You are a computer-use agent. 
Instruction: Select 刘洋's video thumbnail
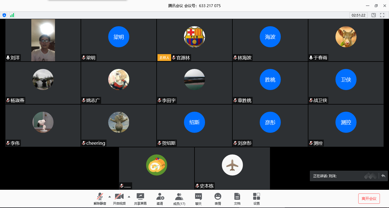43,40
